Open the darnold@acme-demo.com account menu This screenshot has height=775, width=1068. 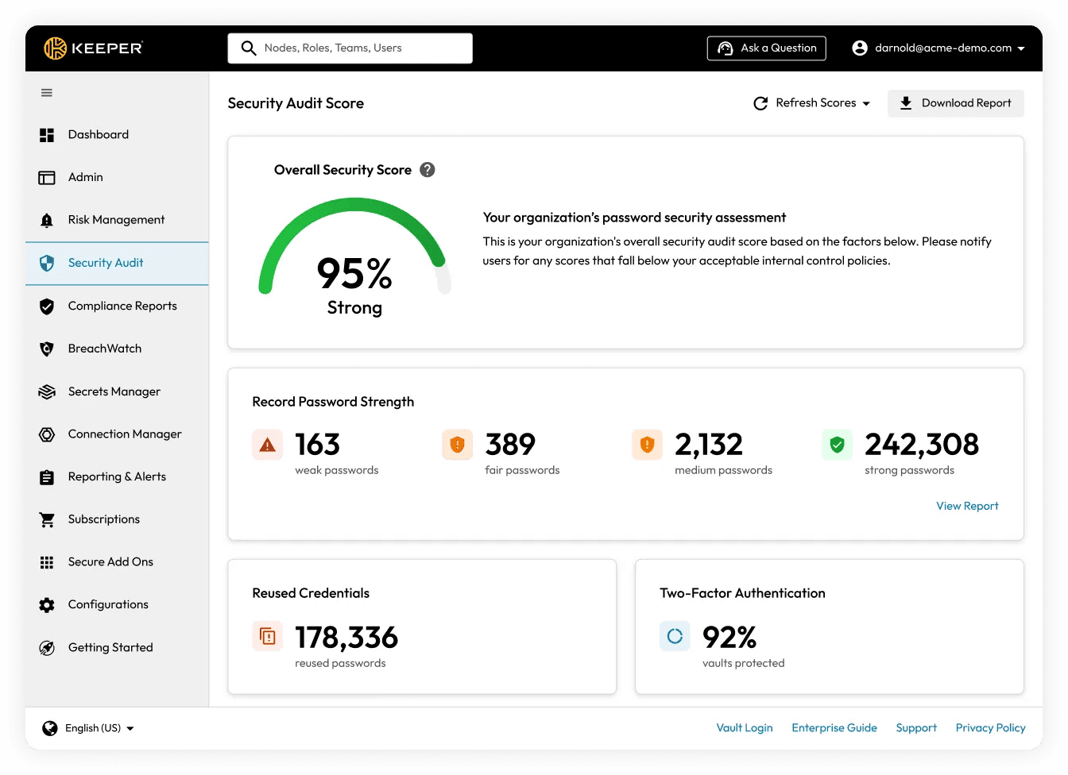(938, 48)
